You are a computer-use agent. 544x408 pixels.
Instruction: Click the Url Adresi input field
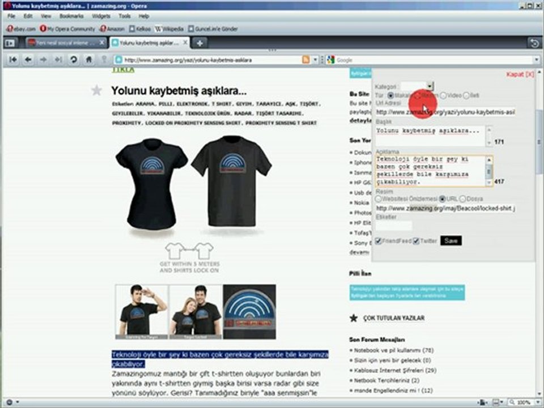click(445, 112)
